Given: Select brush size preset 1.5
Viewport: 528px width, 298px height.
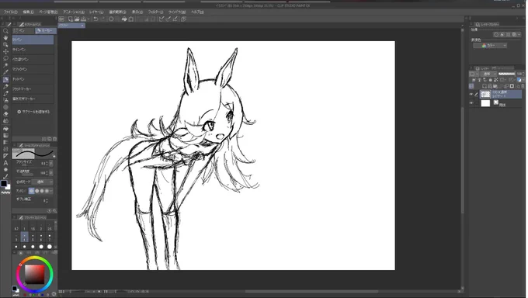Looking at the screenshot, I should coord(33,227).
